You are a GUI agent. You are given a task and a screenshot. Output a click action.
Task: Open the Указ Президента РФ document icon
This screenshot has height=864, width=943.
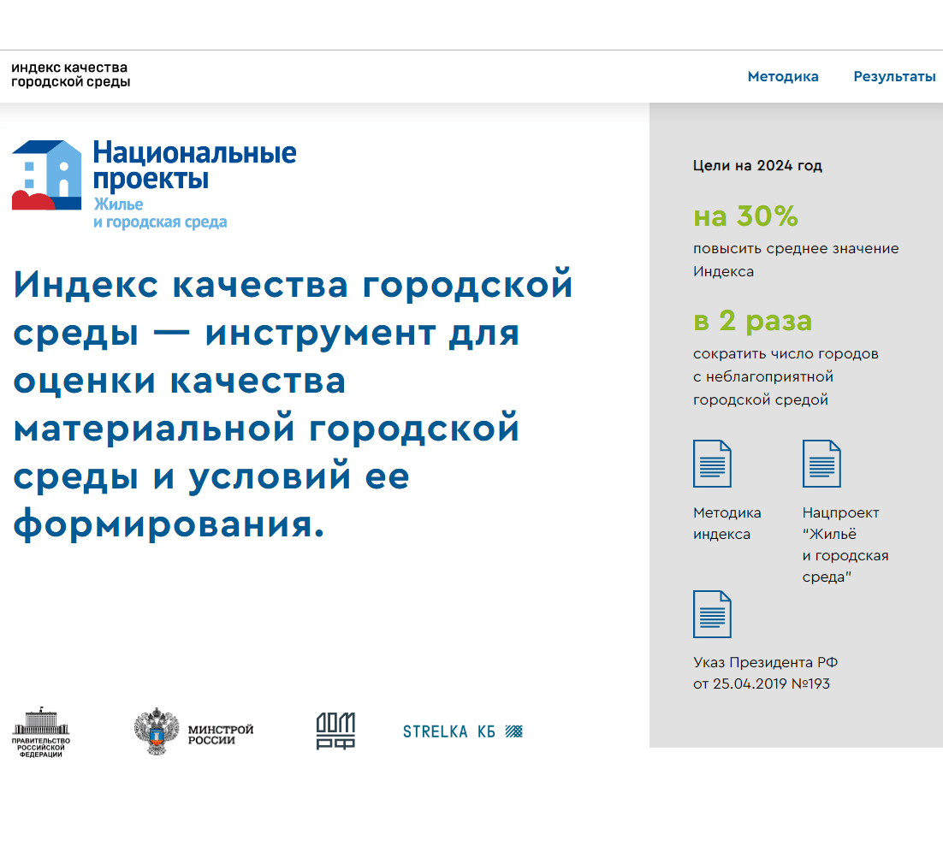[x=712, y=613]
